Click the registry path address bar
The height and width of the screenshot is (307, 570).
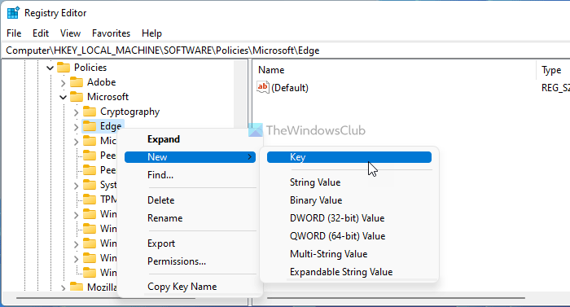(285, 50)
